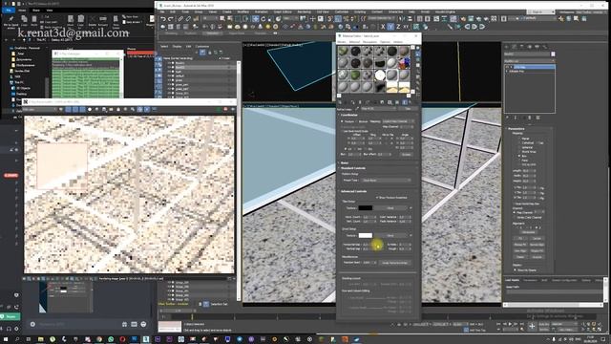Open Windows Start menu
Viewport: 611px width, 344px height.
(6, 339)
